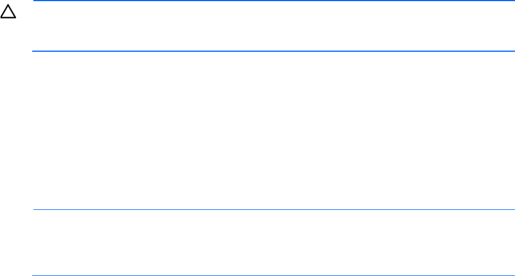The width and height of the screenshot is (515, 276).
Task: Click the blank area above the gray rule
Action: coord(273,243)
